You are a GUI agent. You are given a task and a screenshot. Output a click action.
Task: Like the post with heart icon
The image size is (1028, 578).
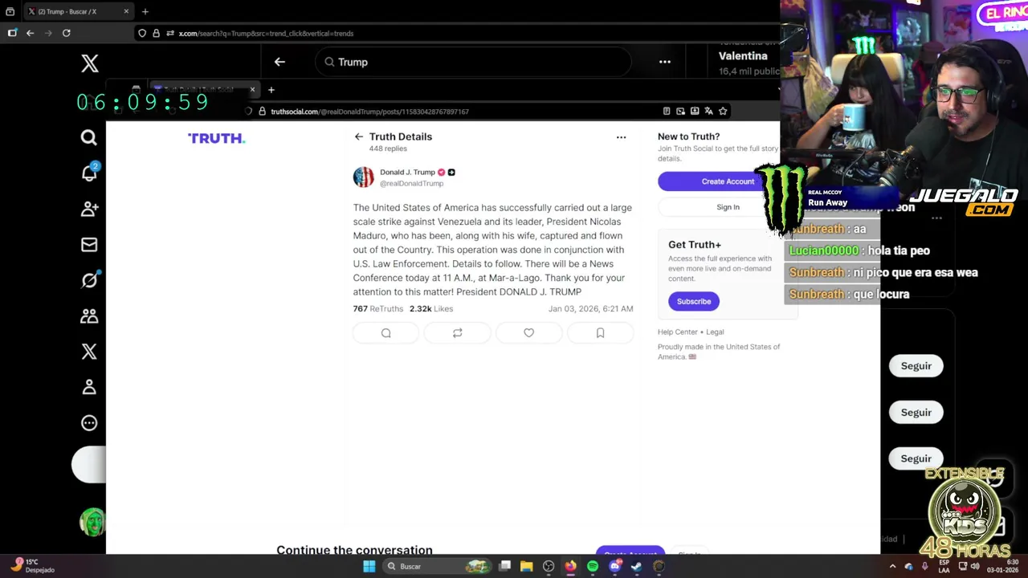pyautogui.click(x=528, y=333)
